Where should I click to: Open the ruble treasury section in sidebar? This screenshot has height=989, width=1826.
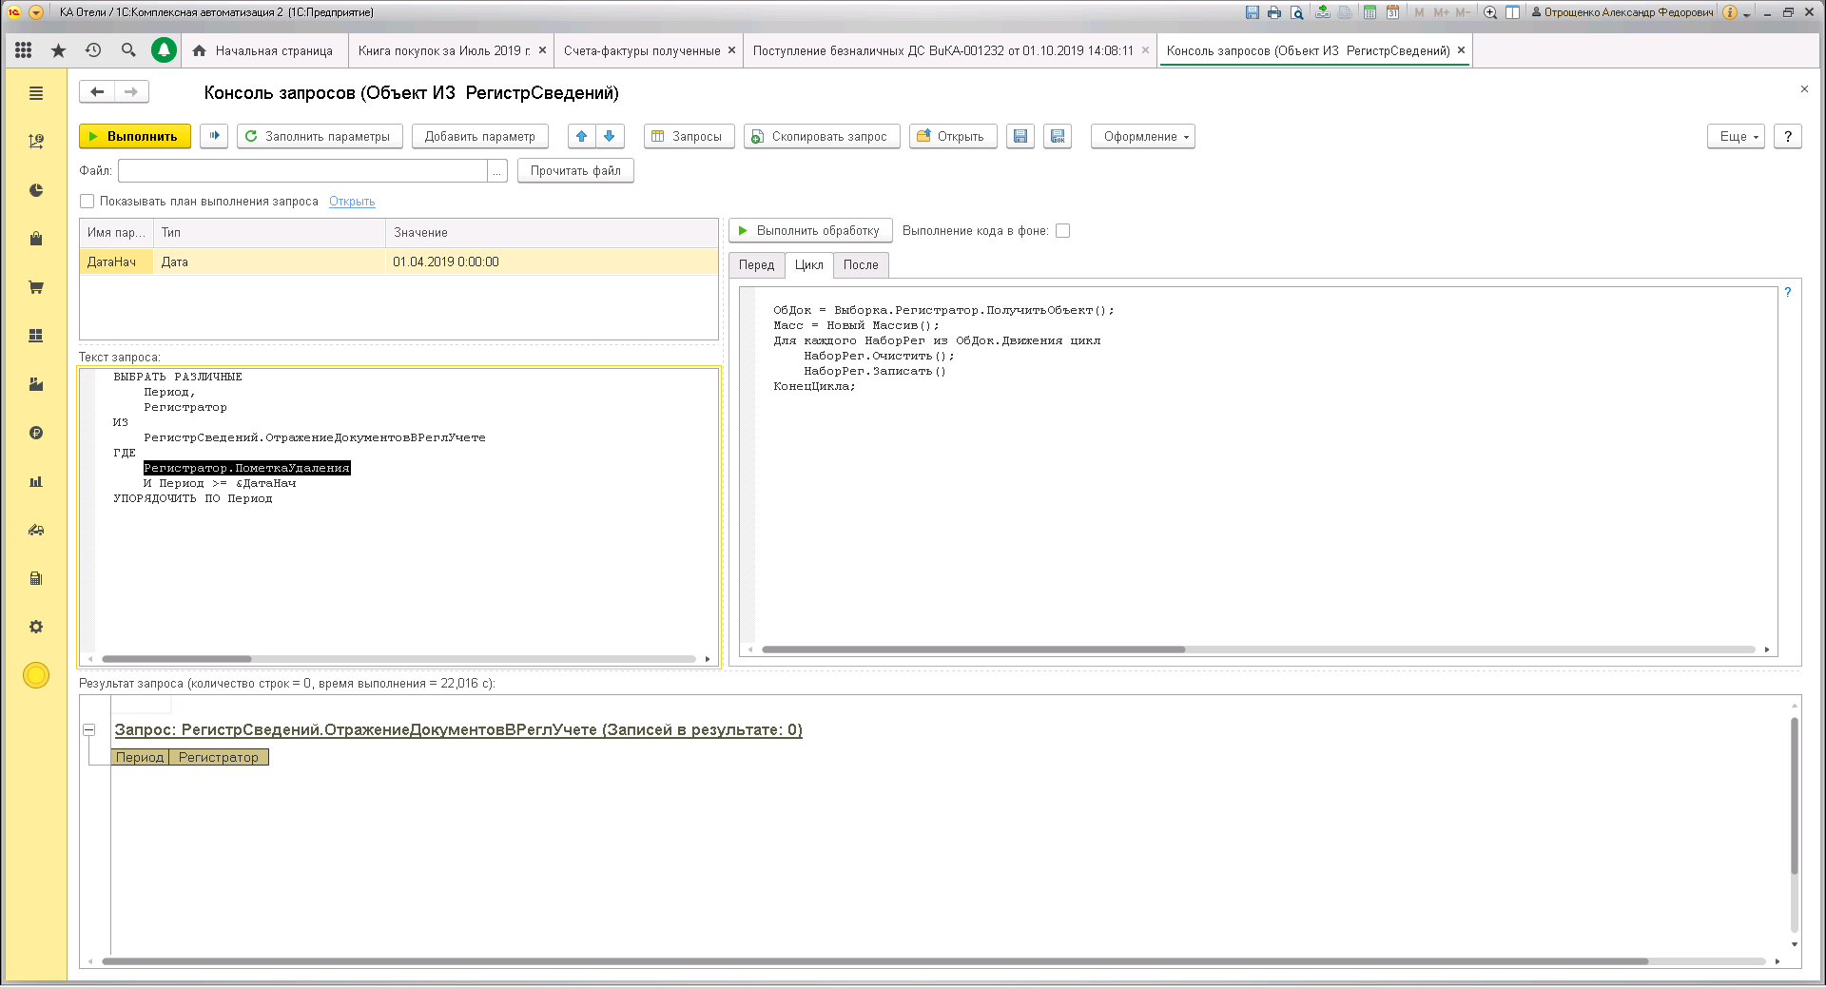[36, 433]
